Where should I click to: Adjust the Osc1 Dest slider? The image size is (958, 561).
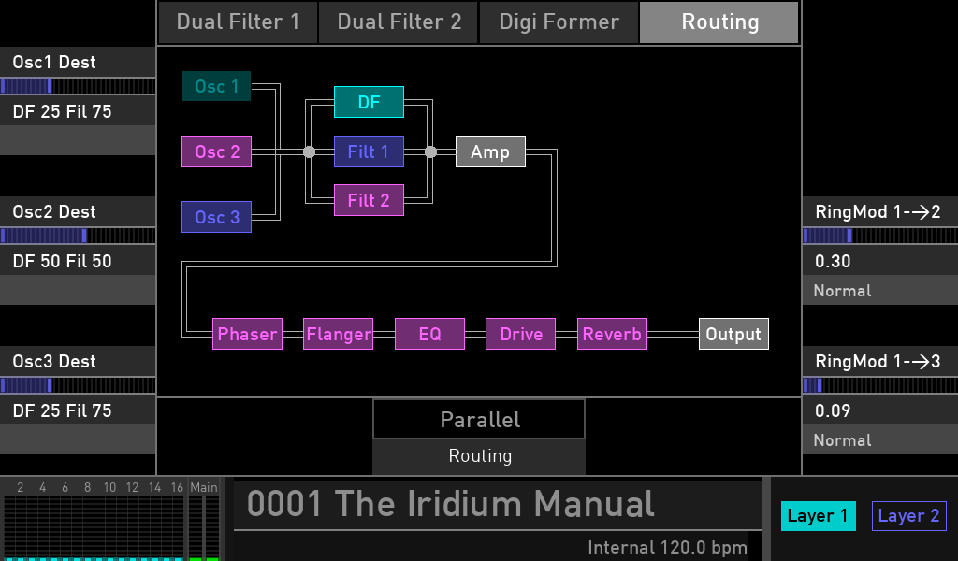click(x=78, y=86)
